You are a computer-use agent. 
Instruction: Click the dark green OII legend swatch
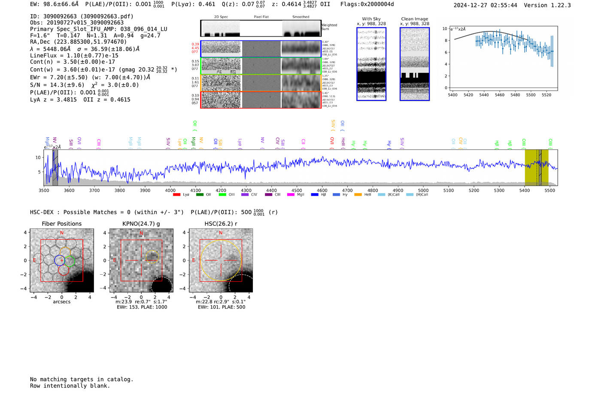200,195
